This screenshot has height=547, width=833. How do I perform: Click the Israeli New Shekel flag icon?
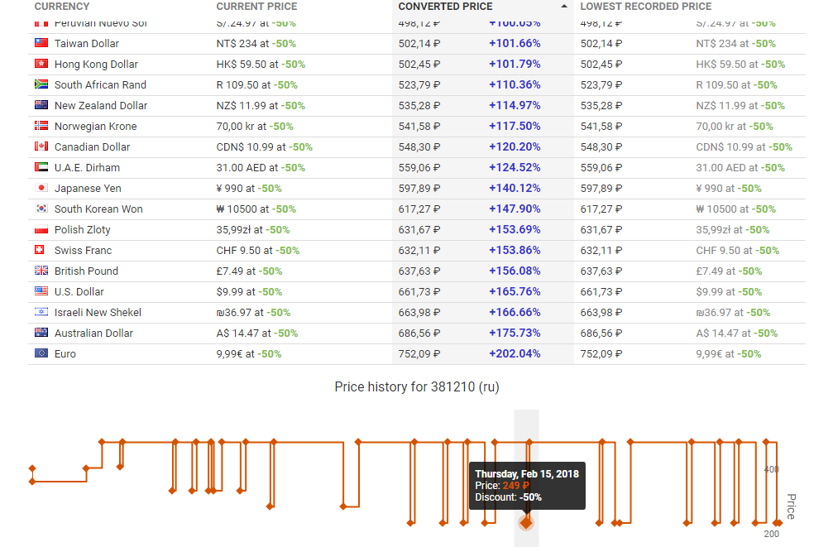41,312
